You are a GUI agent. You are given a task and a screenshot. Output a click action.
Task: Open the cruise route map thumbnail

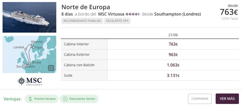point(29,55)
